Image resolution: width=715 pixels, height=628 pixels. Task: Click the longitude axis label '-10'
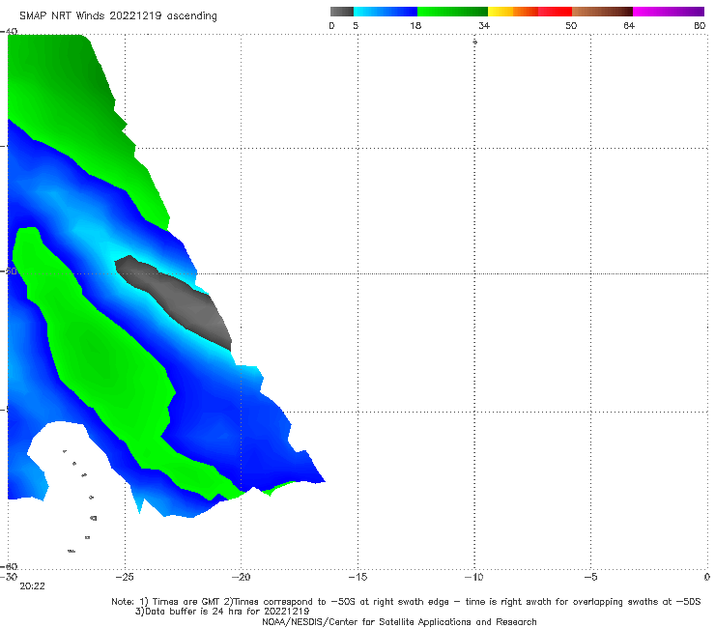tap(473, 577)
